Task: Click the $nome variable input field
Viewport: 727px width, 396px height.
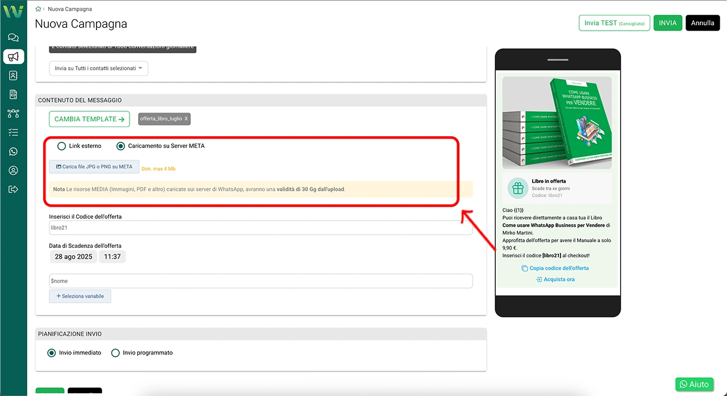Action: 261,281
